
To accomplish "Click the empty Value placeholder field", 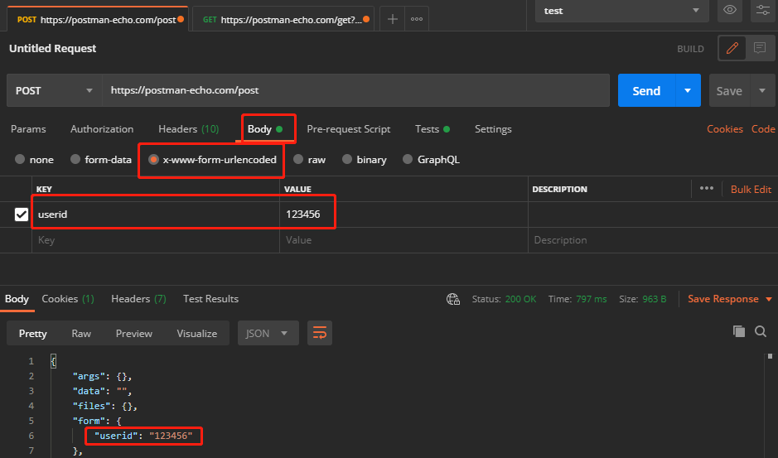I will pos(403,240).
